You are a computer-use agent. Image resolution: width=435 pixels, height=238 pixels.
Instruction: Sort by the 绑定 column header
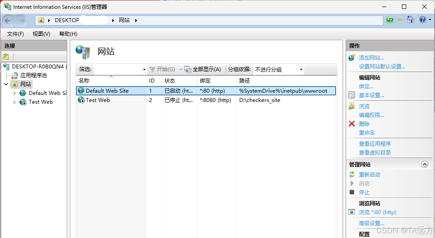(x=216, y=81)
